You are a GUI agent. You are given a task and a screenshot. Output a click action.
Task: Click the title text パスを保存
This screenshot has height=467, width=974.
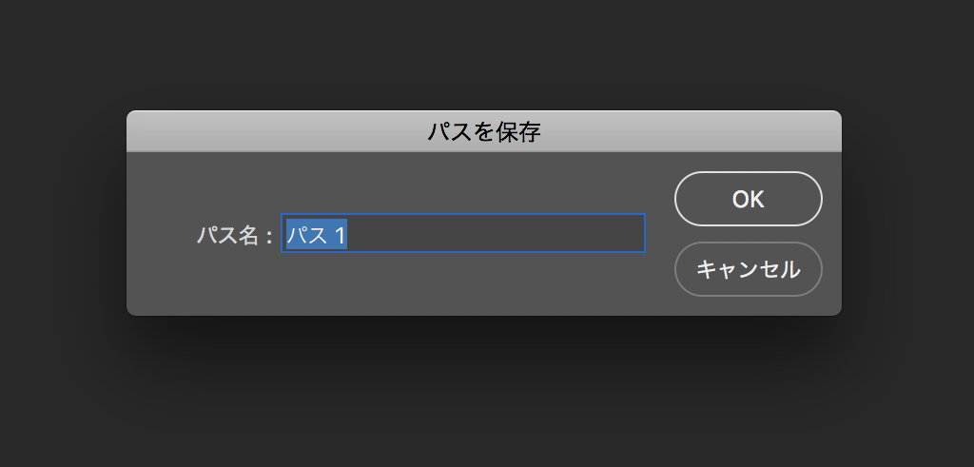(x=484, y=131)
